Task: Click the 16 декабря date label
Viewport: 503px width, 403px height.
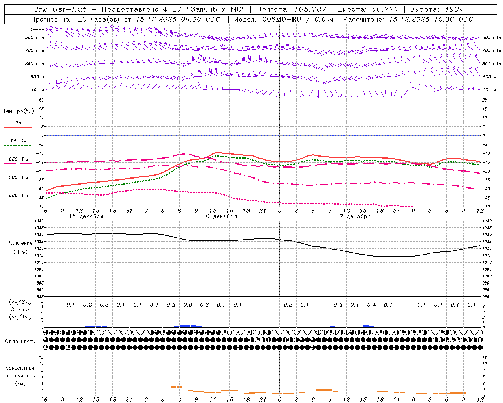Action: 220,216
